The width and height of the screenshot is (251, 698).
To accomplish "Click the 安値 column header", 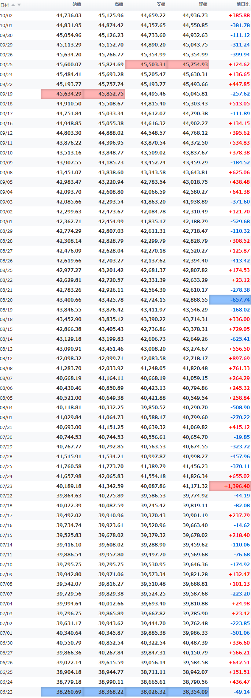I will click(x=161, y=4).
